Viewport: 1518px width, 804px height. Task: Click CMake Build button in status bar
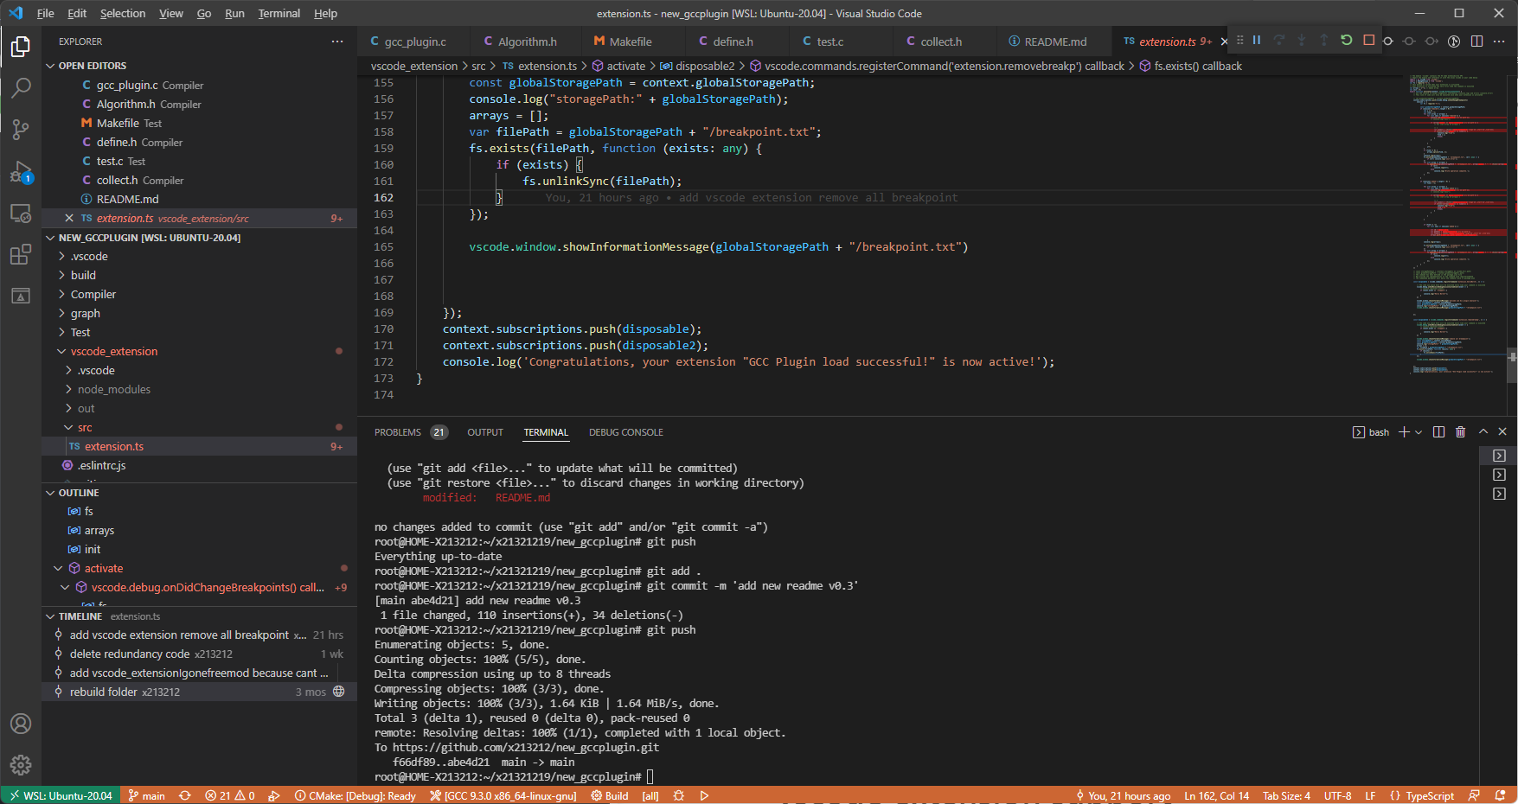coord(610,796)
